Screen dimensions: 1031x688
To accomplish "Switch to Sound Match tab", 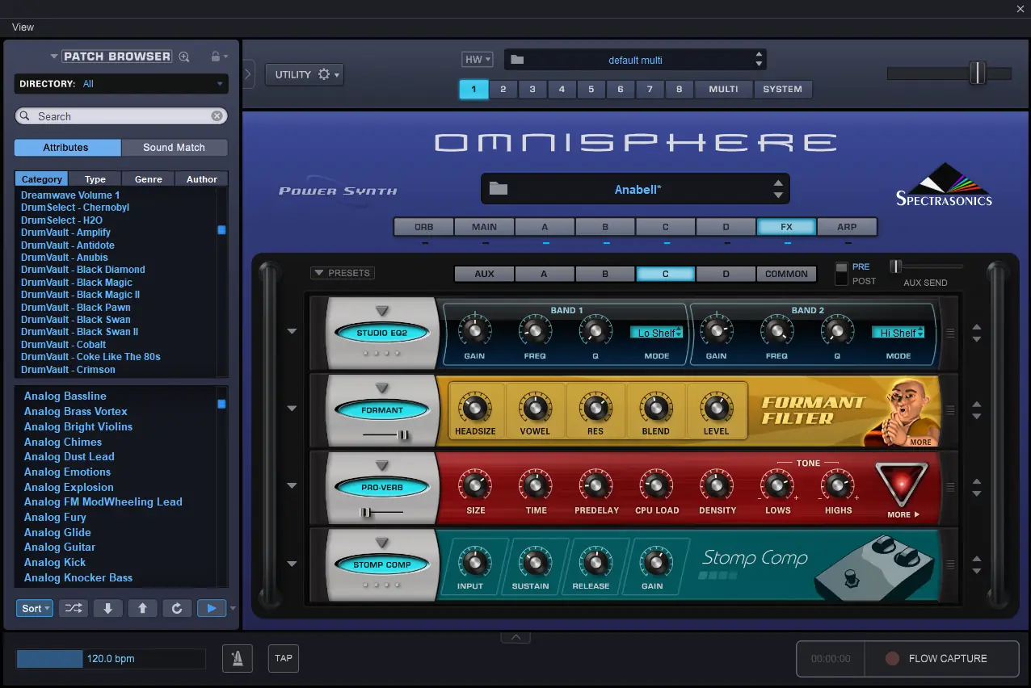I will [x=175, y=148].
